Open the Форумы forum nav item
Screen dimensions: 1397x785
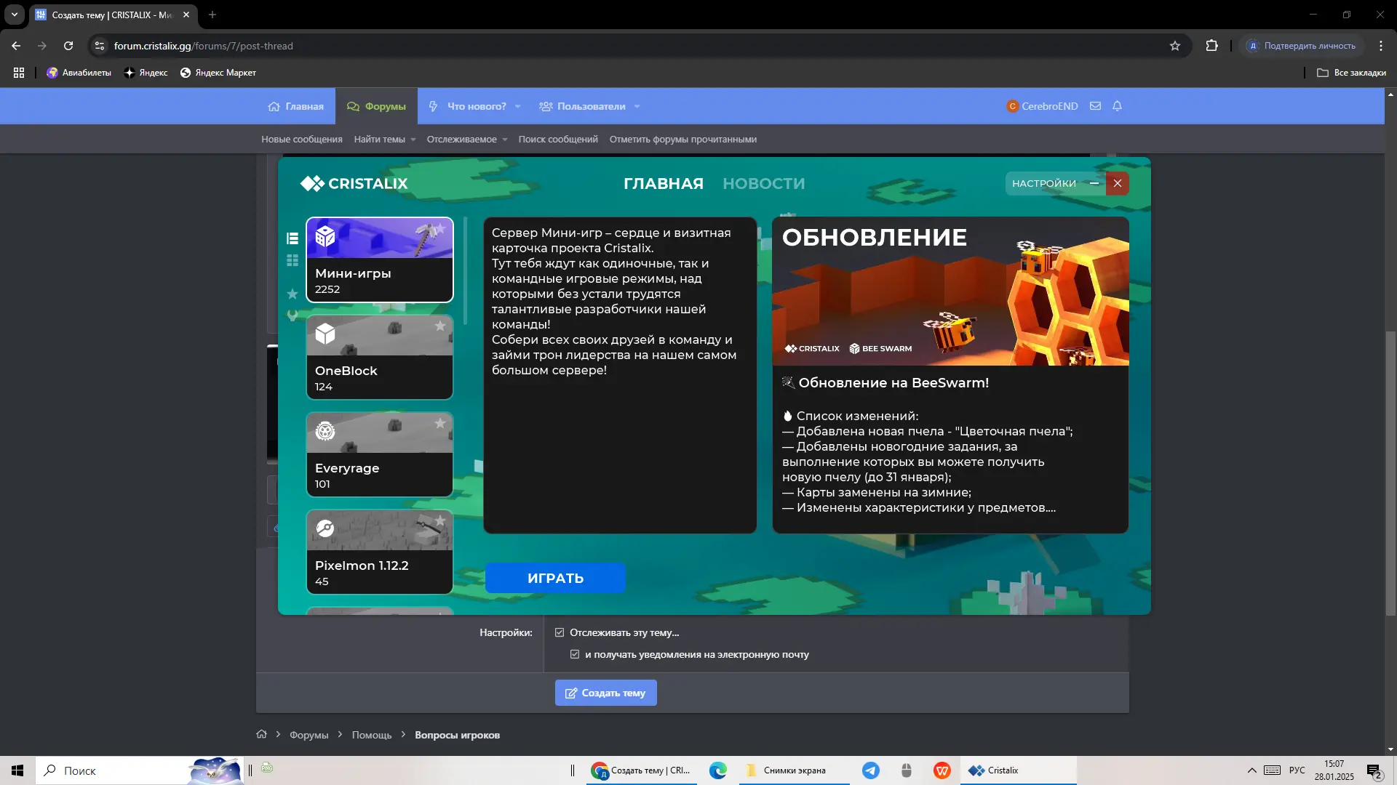[376, 106]
